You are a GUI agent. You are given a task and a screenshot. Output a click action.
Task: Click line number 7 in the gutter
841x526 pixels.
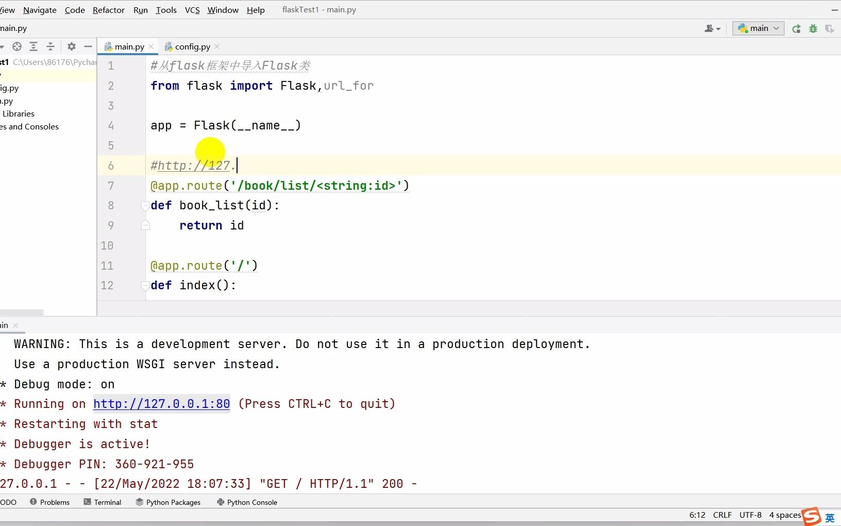pos(111,186)
